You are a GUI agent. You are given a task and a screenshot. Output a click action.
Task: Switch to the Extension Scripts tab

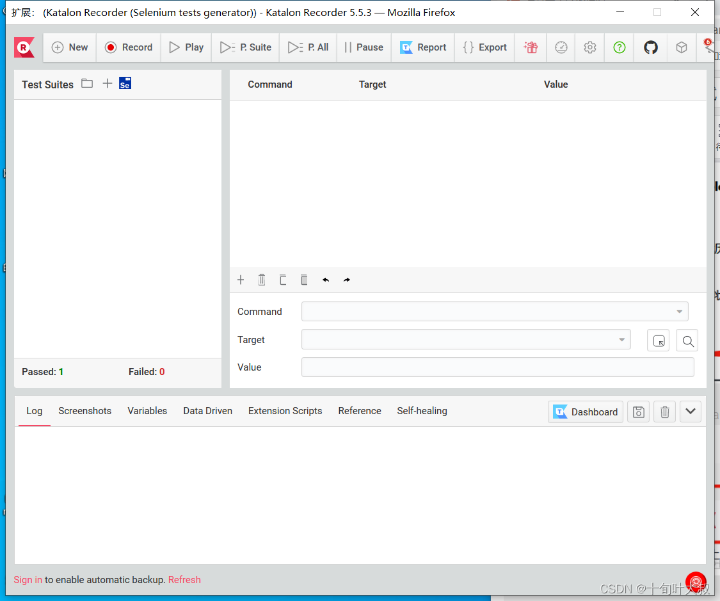[285, 411]
